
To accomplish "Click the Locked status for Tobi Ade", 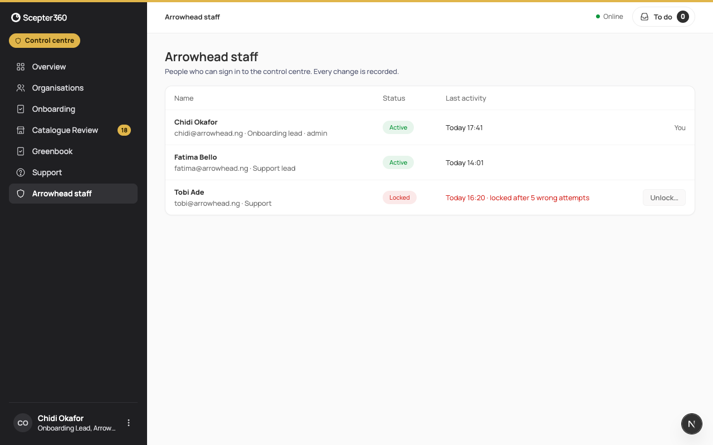I will [399, 197].
